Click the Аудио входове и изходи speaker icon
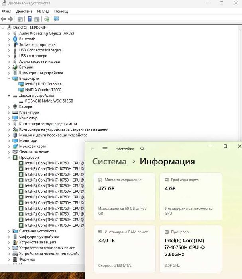Viewport: 242px width, 279px height. tap(15, 61)
